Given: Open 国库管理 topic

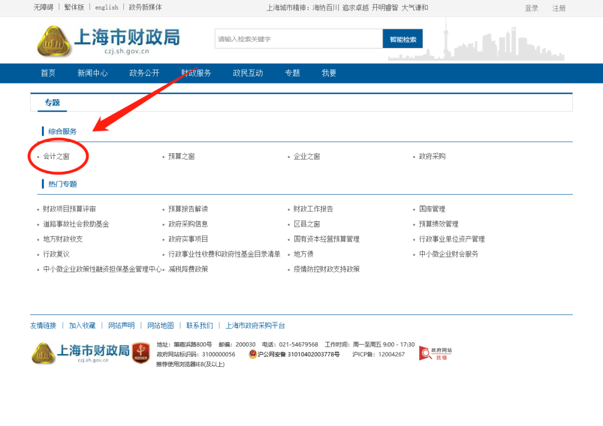Looking at the screenshot, I should tap(432, 209).
